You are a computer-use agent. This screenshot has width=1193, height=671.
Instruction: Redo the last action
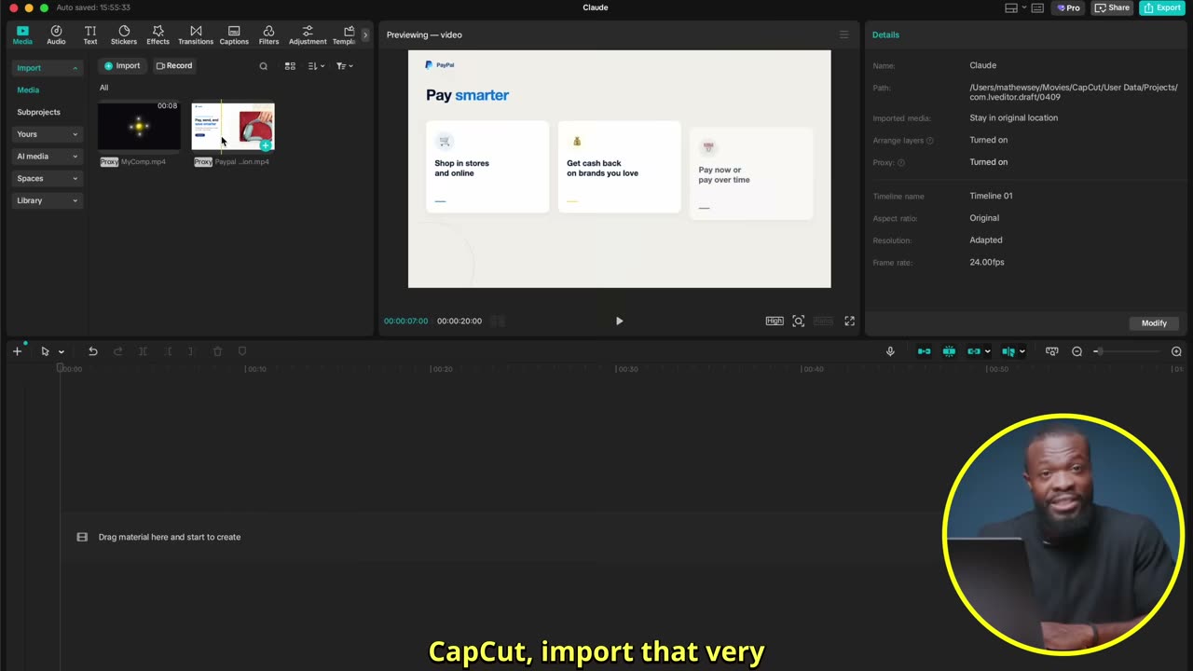117,351
